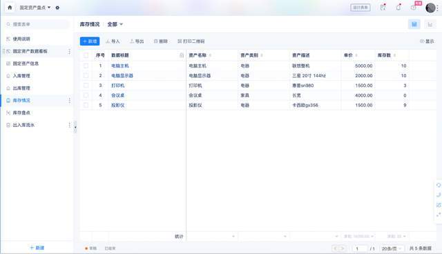Screen dimensions: 442x254
Task: Click the 删除 delete button
Action: (161, 41)
